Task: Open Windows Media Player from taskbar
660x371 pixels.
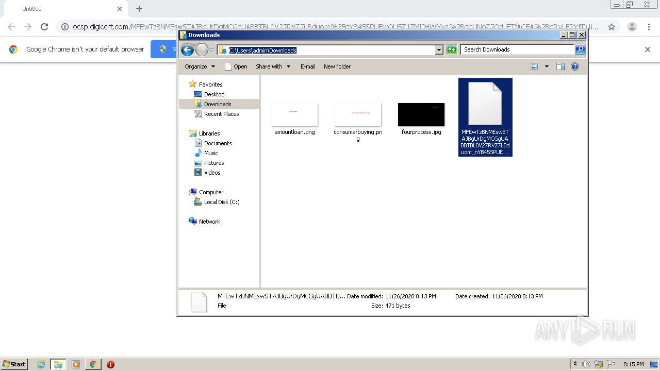Action: pyautogui.click(x=76, y=364)
